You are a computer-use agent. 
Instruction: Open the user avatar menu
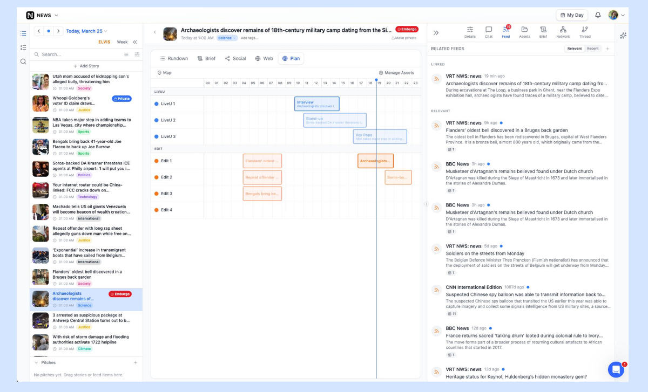[x=617, y=15]
